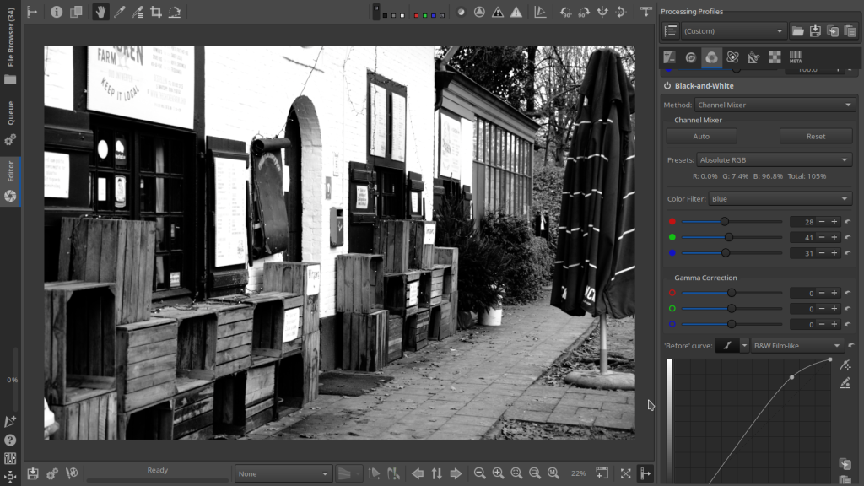Preview the green channel
The image size is (864, 486).
[x=425, y=15]
